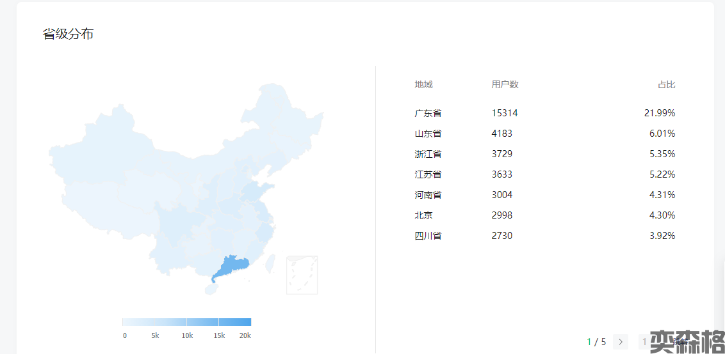Click Taiwan island on the map
Screen dimensions: 725x354
[x=270, y=262]
